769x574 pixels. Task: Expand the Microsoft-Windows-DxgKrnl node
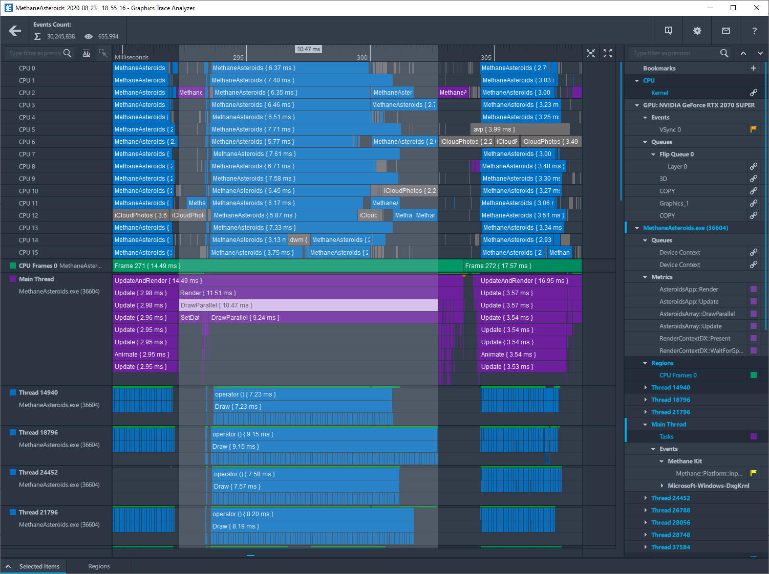point(661,485)
